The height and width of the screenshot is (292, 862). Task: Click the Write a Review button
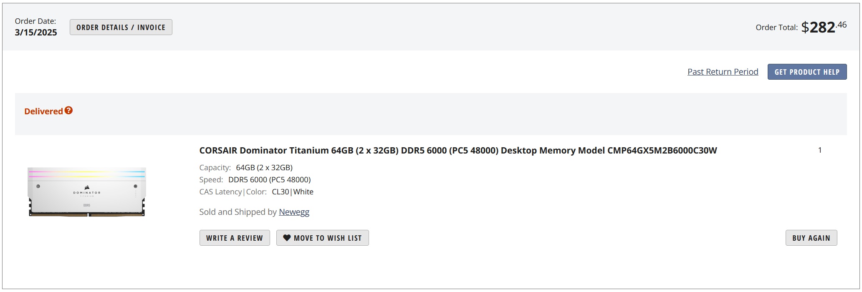pos(235,238)
